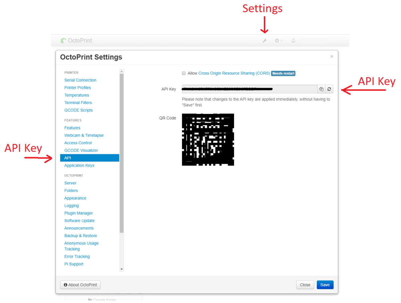Click the About OctoPrint button

(x=81, y=285)
